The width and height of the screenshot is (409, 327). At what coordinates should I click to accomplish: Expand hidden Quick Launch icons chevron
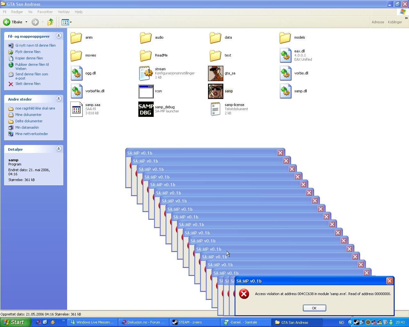63,321
